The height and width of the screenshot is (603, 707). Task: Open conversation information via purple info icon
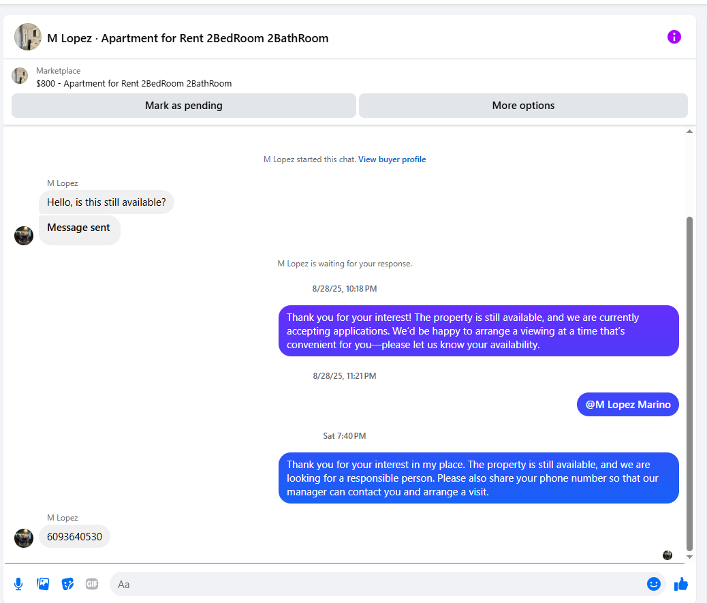click(674, 37)
